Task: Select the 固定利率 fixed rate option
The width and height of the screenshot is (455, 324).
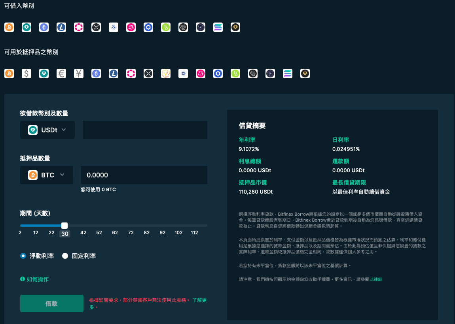Action: tap(65, 256)
